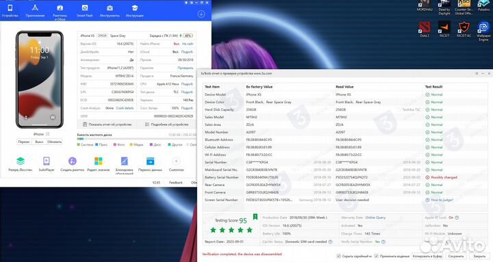Click the Ex-factory Value column header
This screenshot has height=262, width=493.
click(x=260, y=87)
